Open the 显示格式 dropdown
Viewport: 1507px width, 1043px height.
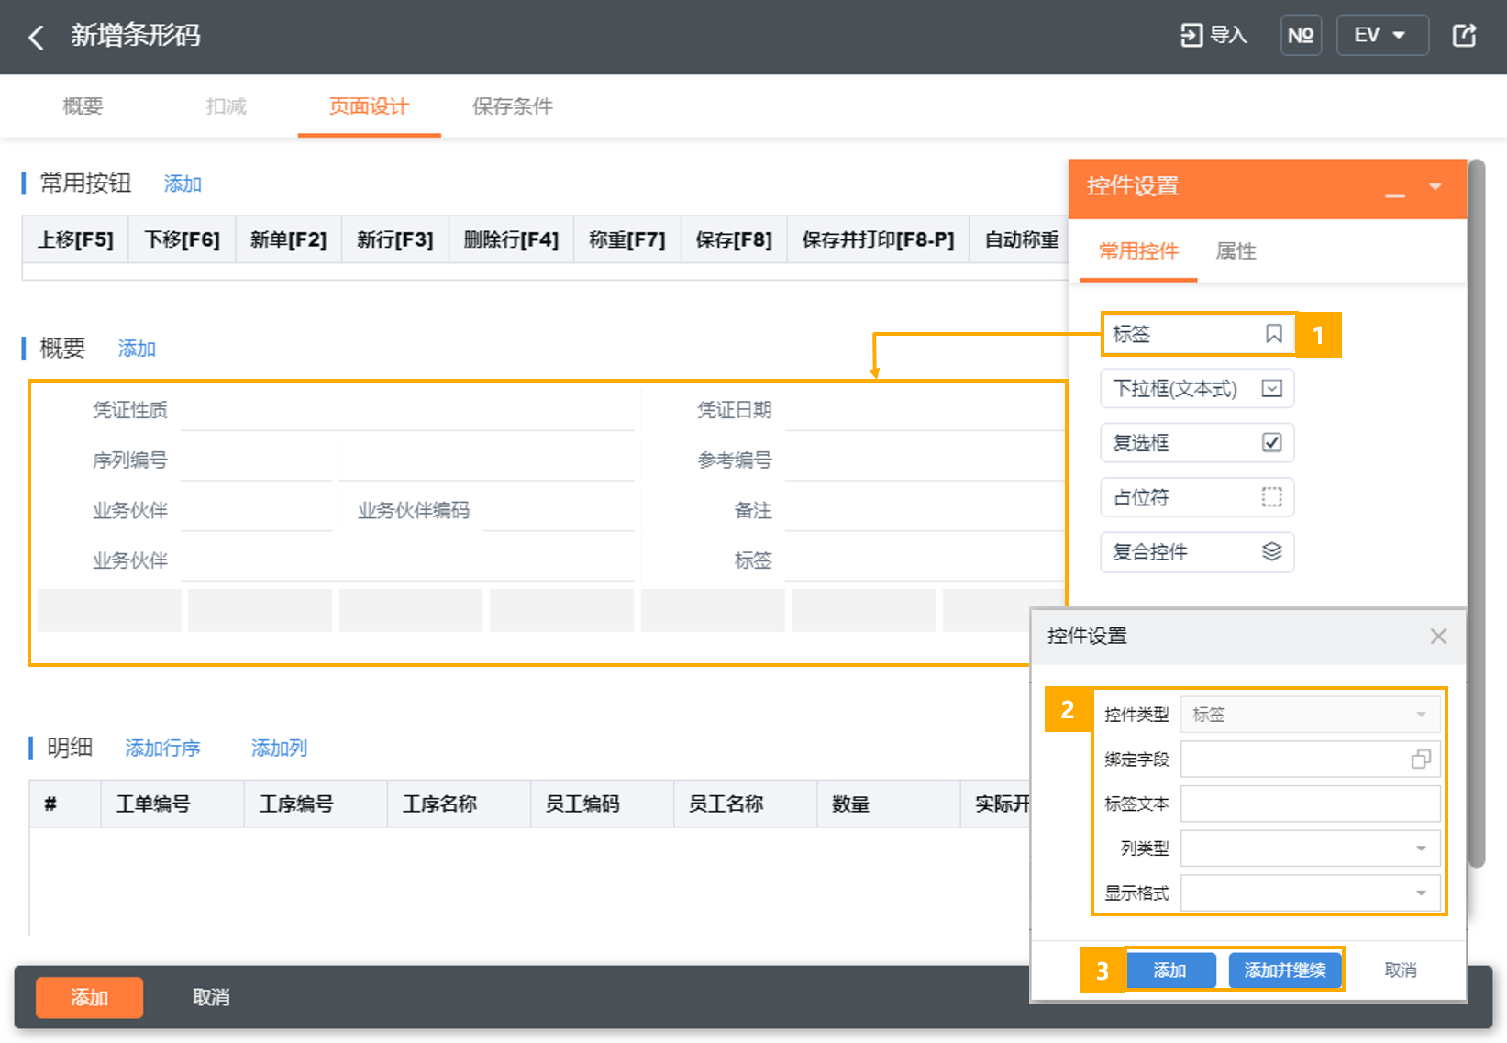click(x=1310, y=893)
